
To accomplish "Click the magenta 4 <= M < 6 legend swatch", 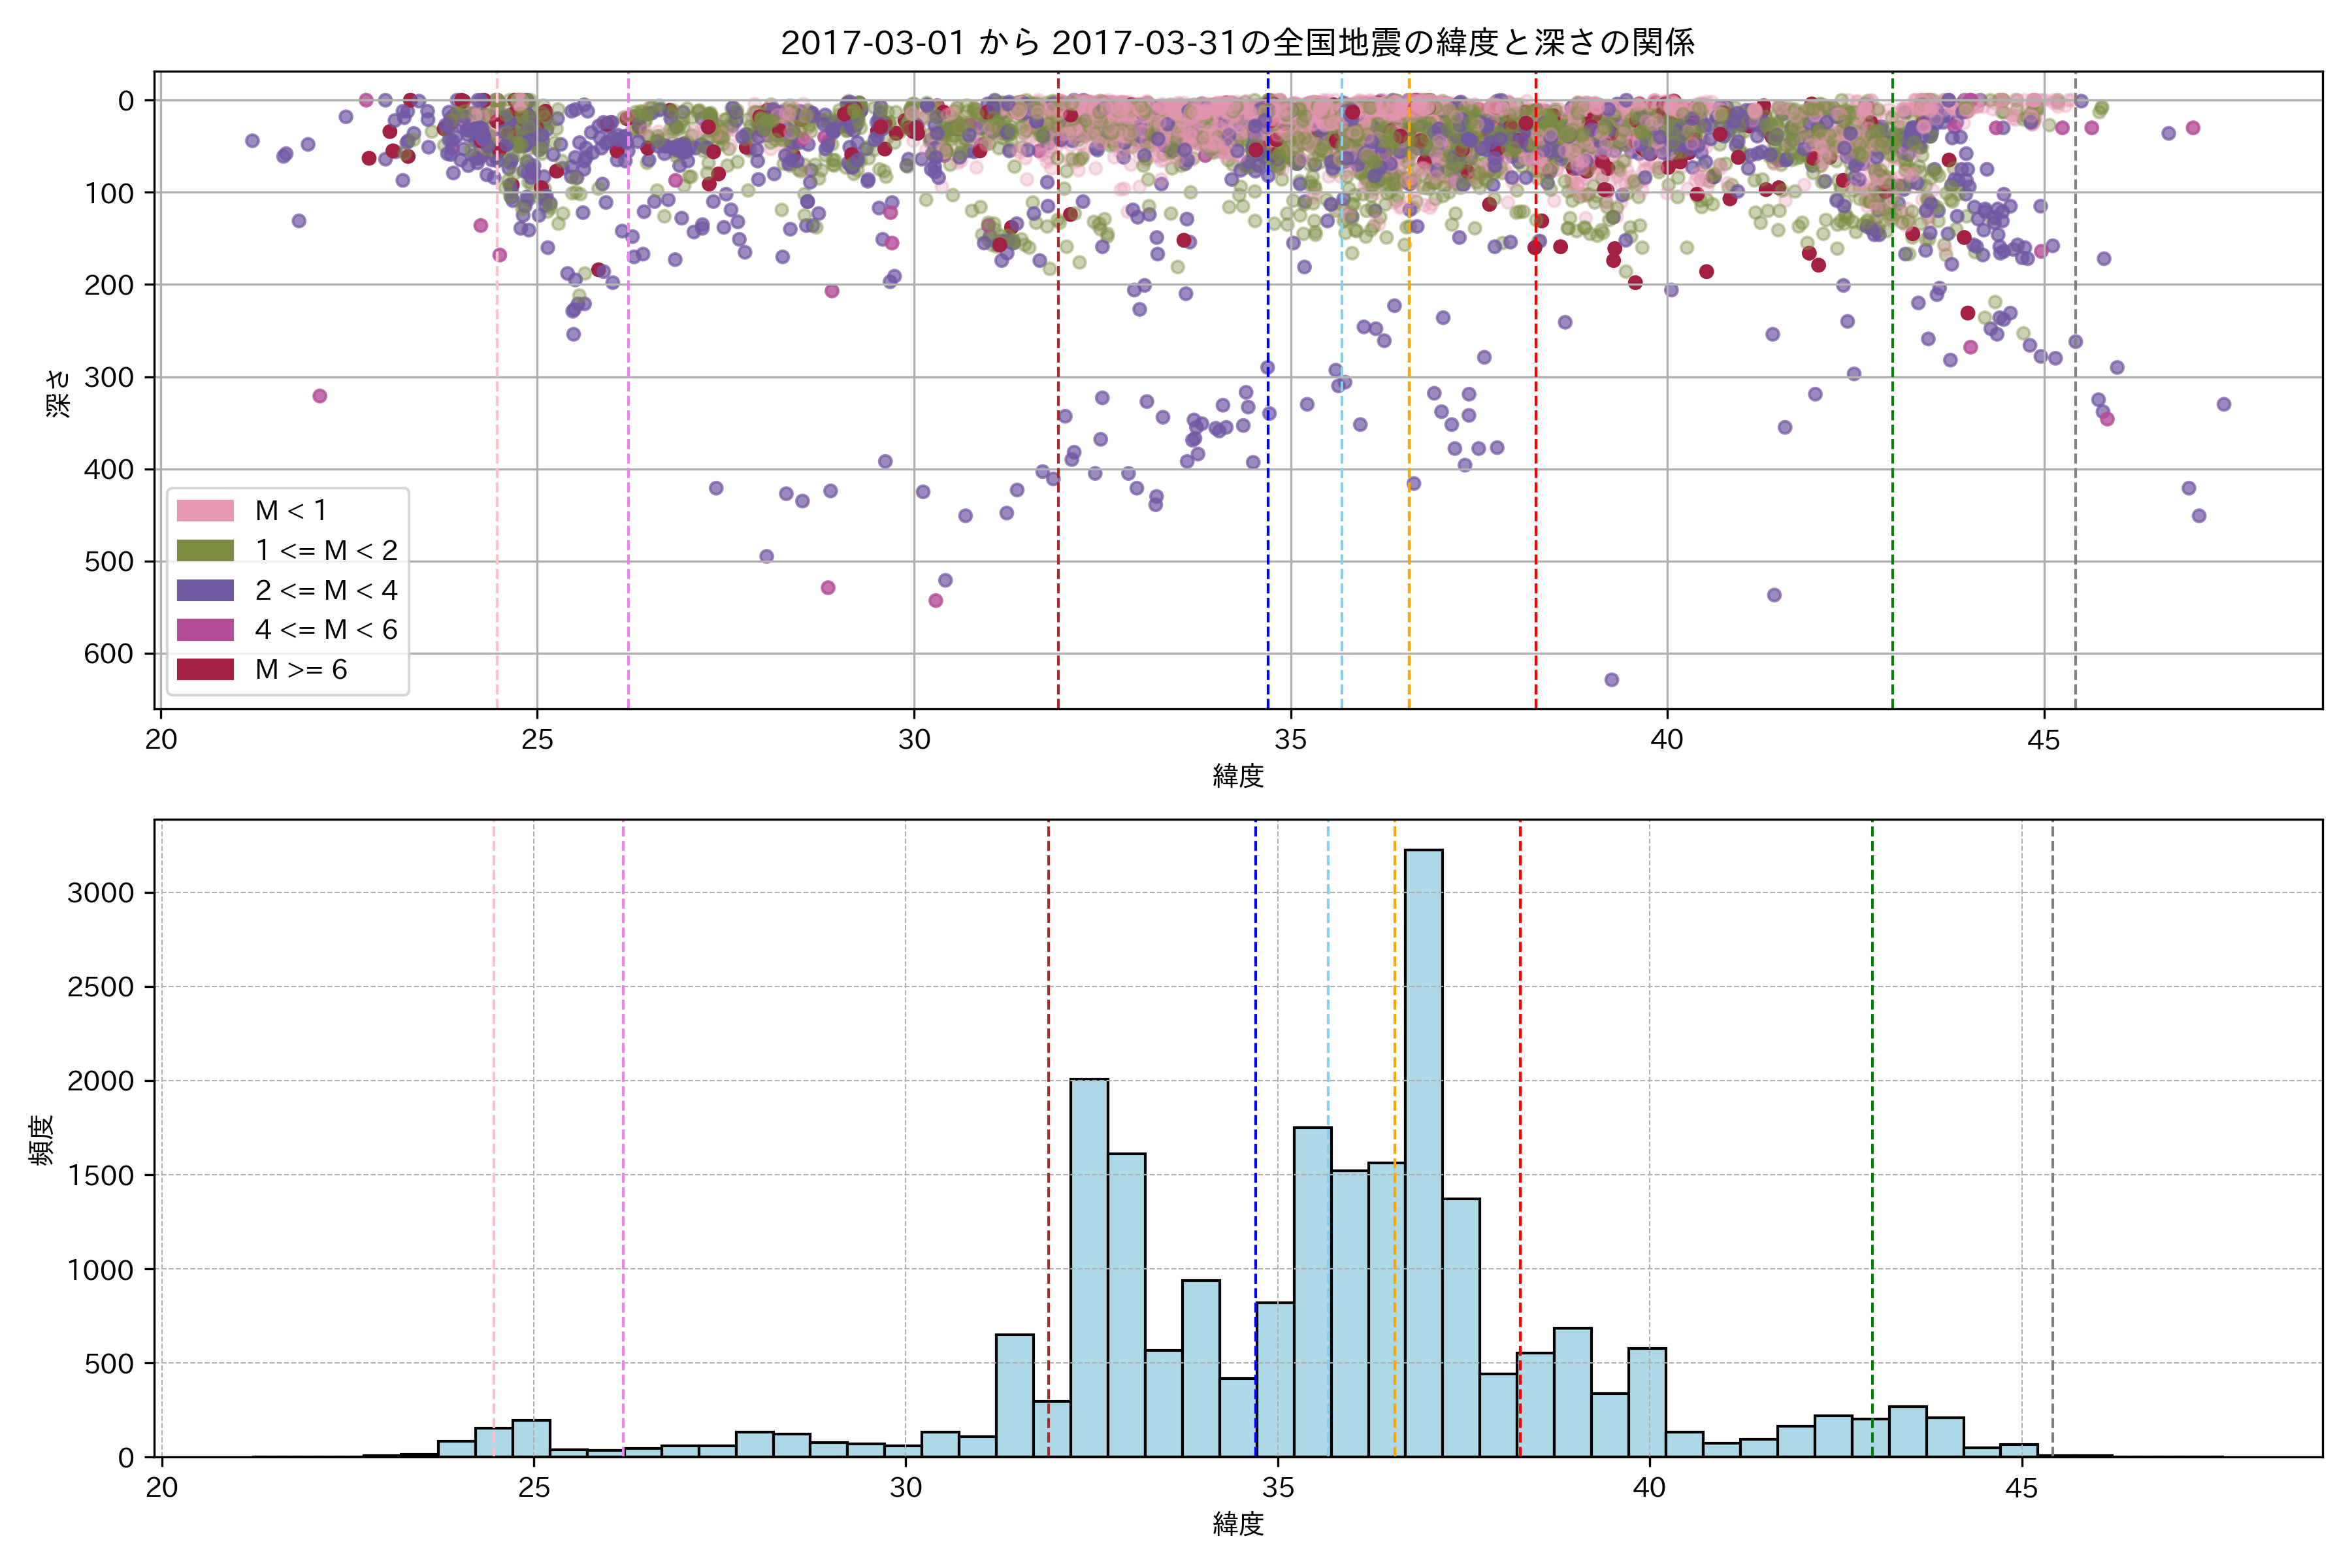I will (205, 629).
